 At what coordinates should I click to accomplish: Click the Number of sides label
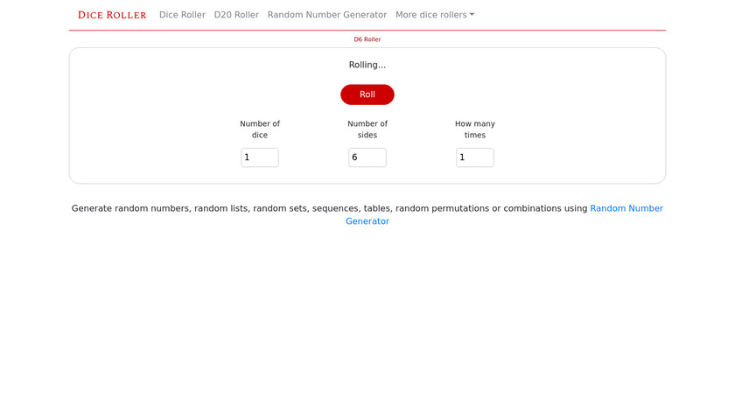367,129
